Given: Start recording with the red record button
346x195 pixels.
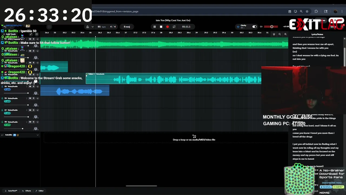Looking at the screenshot, I should pos(167,27).
